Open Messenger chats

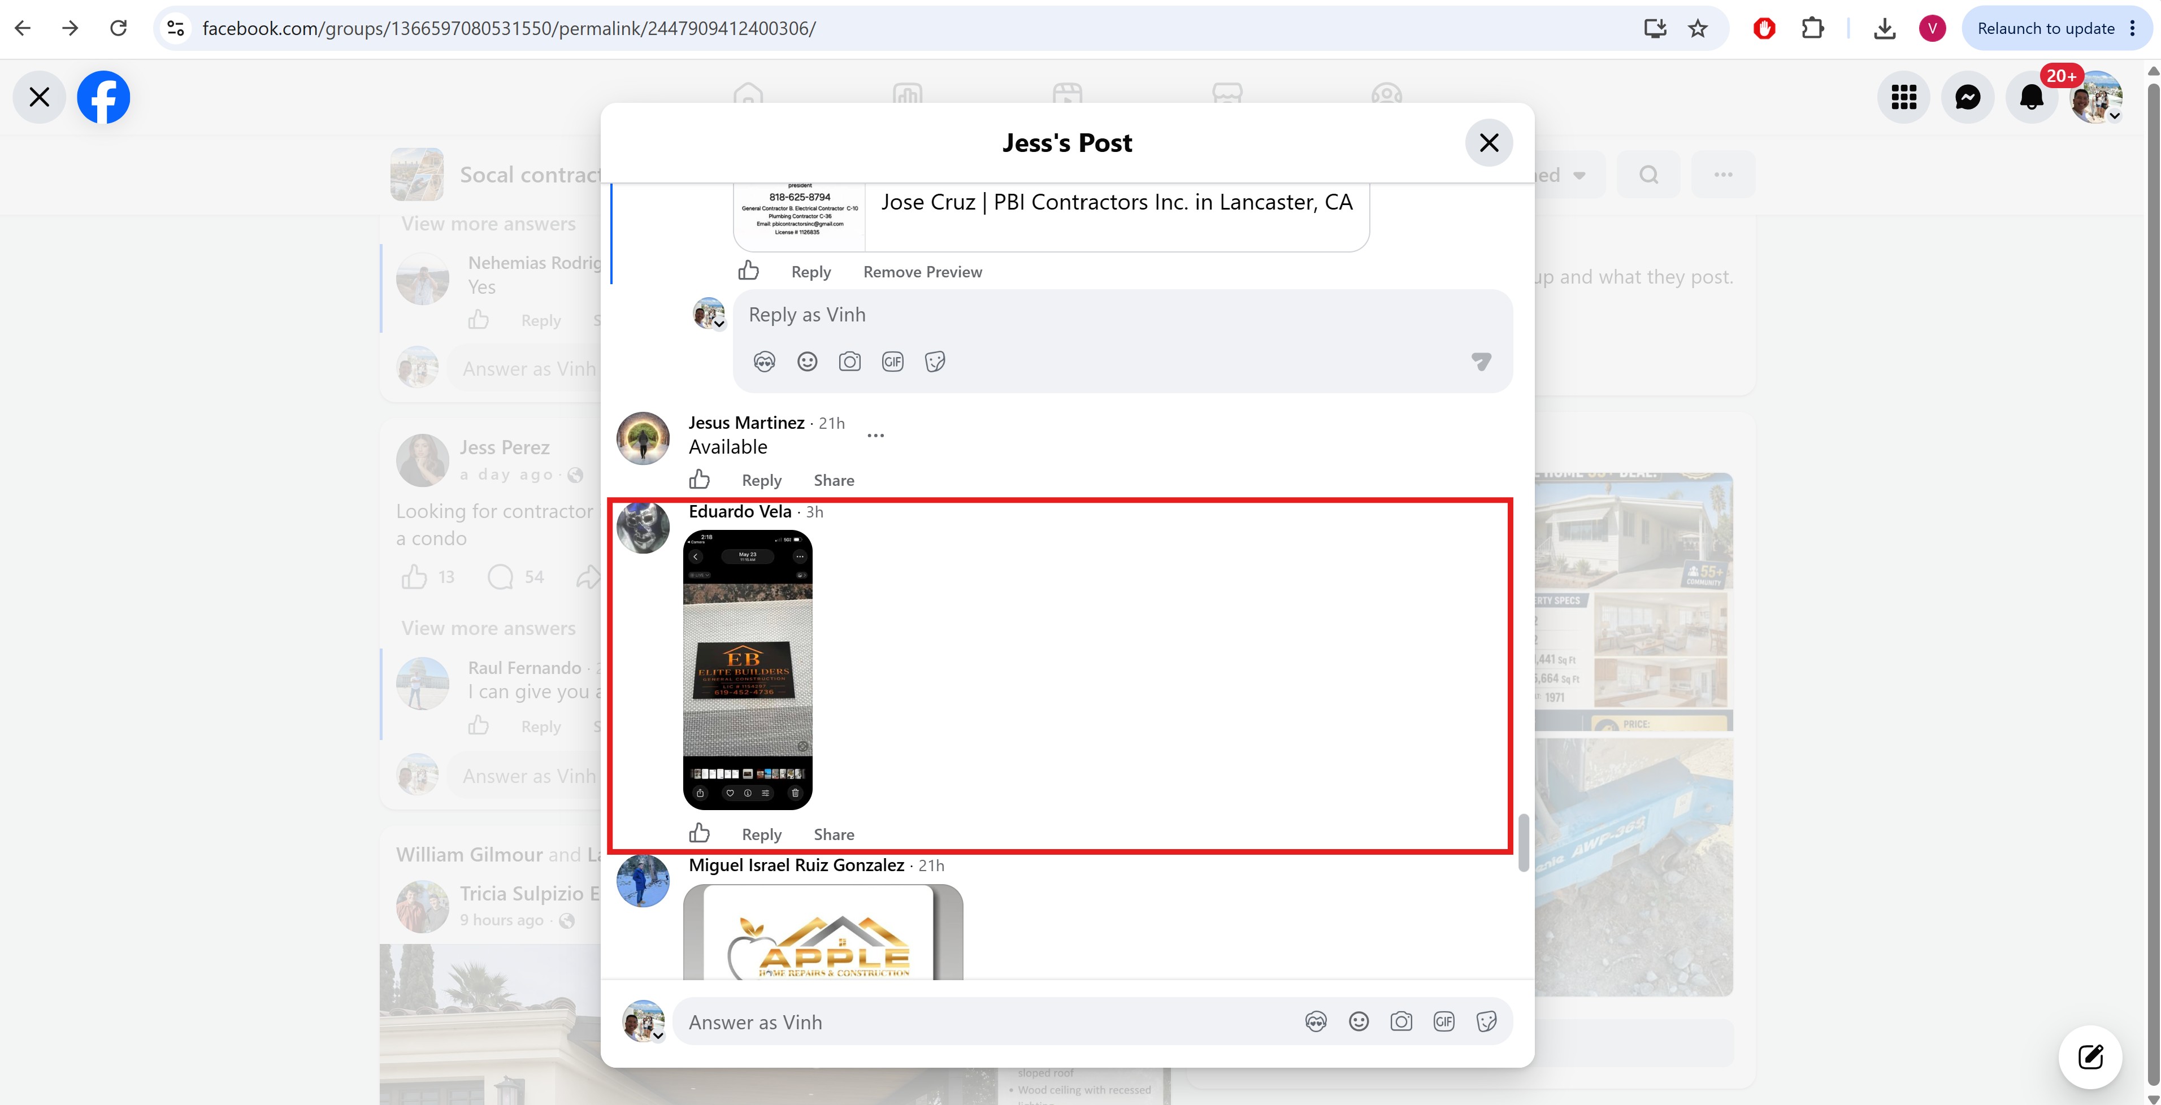pyautogui.click(x=1967, y=97)
